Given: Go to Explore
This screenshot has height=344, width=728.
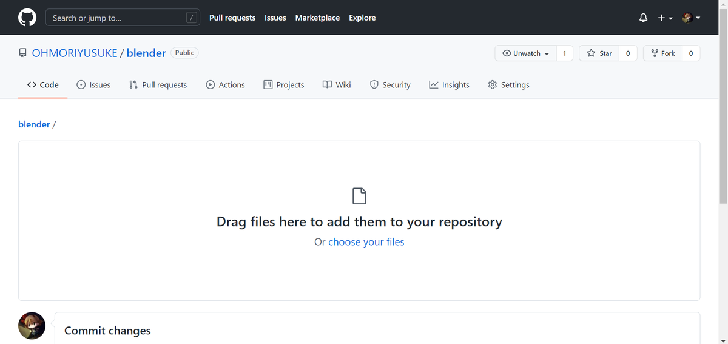Looking at the screenshot, I should 362,18.
